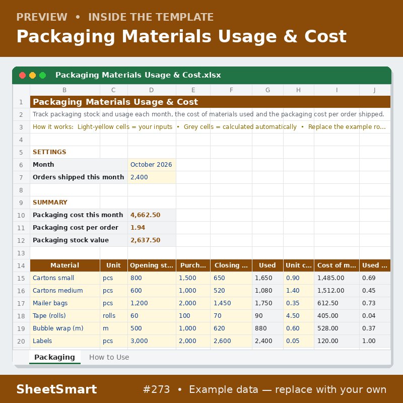Click the Closing stock header cell
Viewport: 403px width, 403px height.
coord(231,265)
